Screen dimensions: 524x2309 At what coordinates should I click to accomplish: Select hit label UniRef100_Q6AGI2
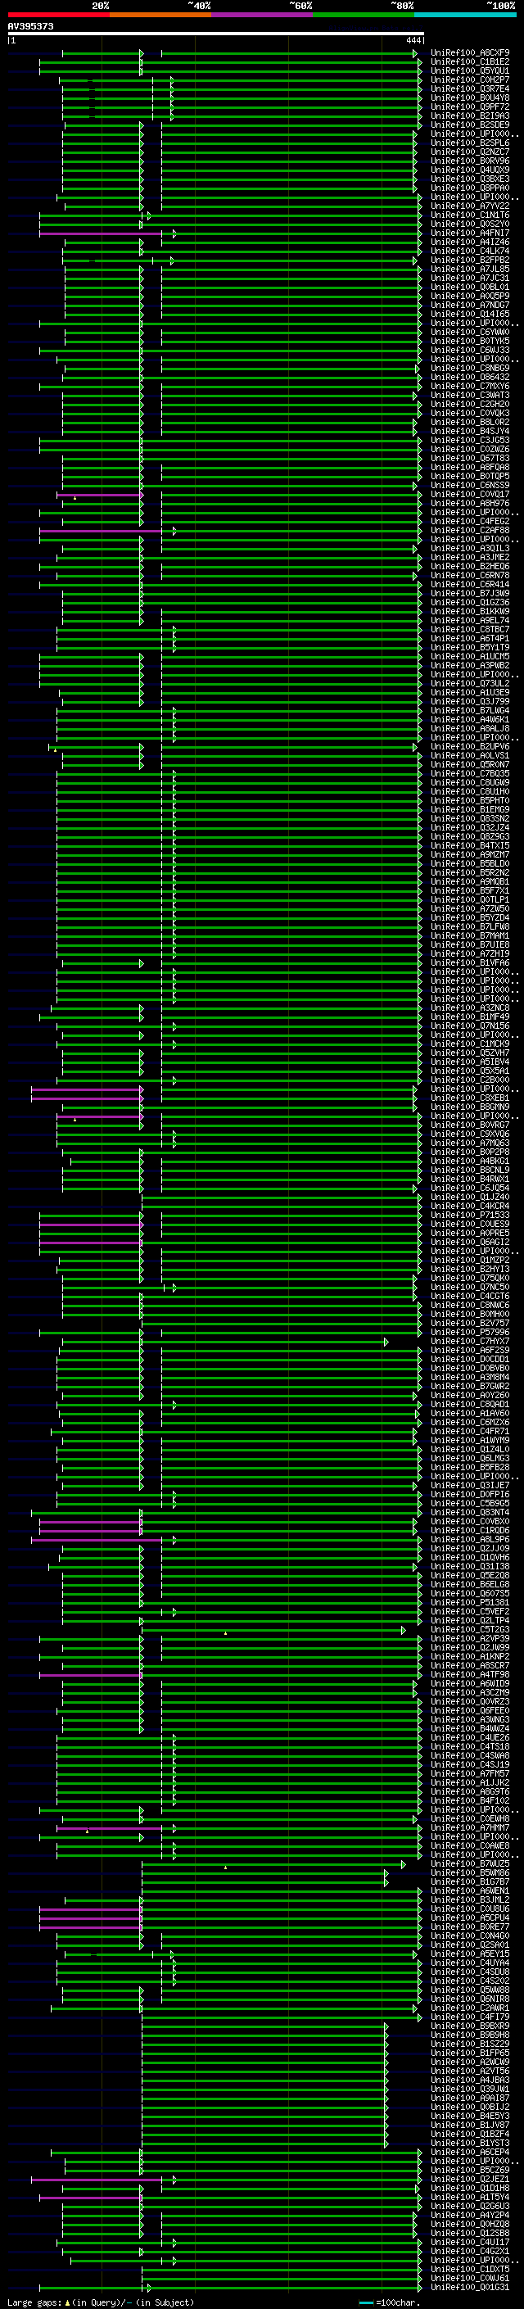(x=470, y=1243)
